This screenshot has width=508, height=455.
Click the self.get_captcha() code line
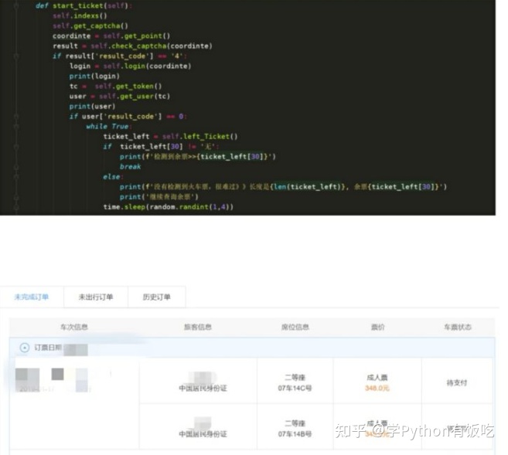point(90,26)
